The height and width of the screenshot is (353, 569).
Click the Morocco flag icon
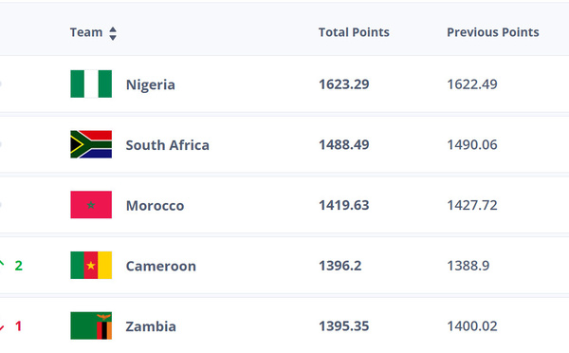pyautogui.click(x=91, y=205)
